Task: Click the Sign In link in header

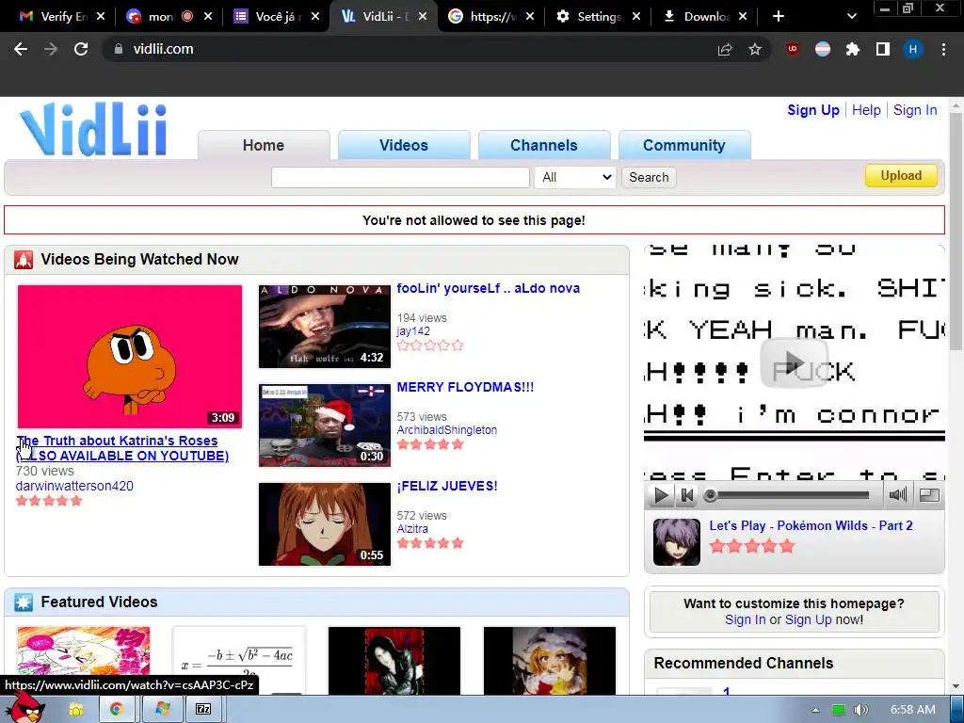Action: coord(915,110)
